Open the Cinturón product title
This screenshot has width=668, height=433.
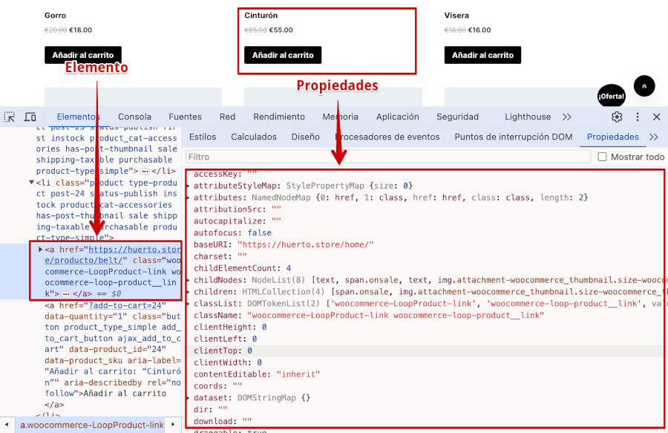point(261,16)
